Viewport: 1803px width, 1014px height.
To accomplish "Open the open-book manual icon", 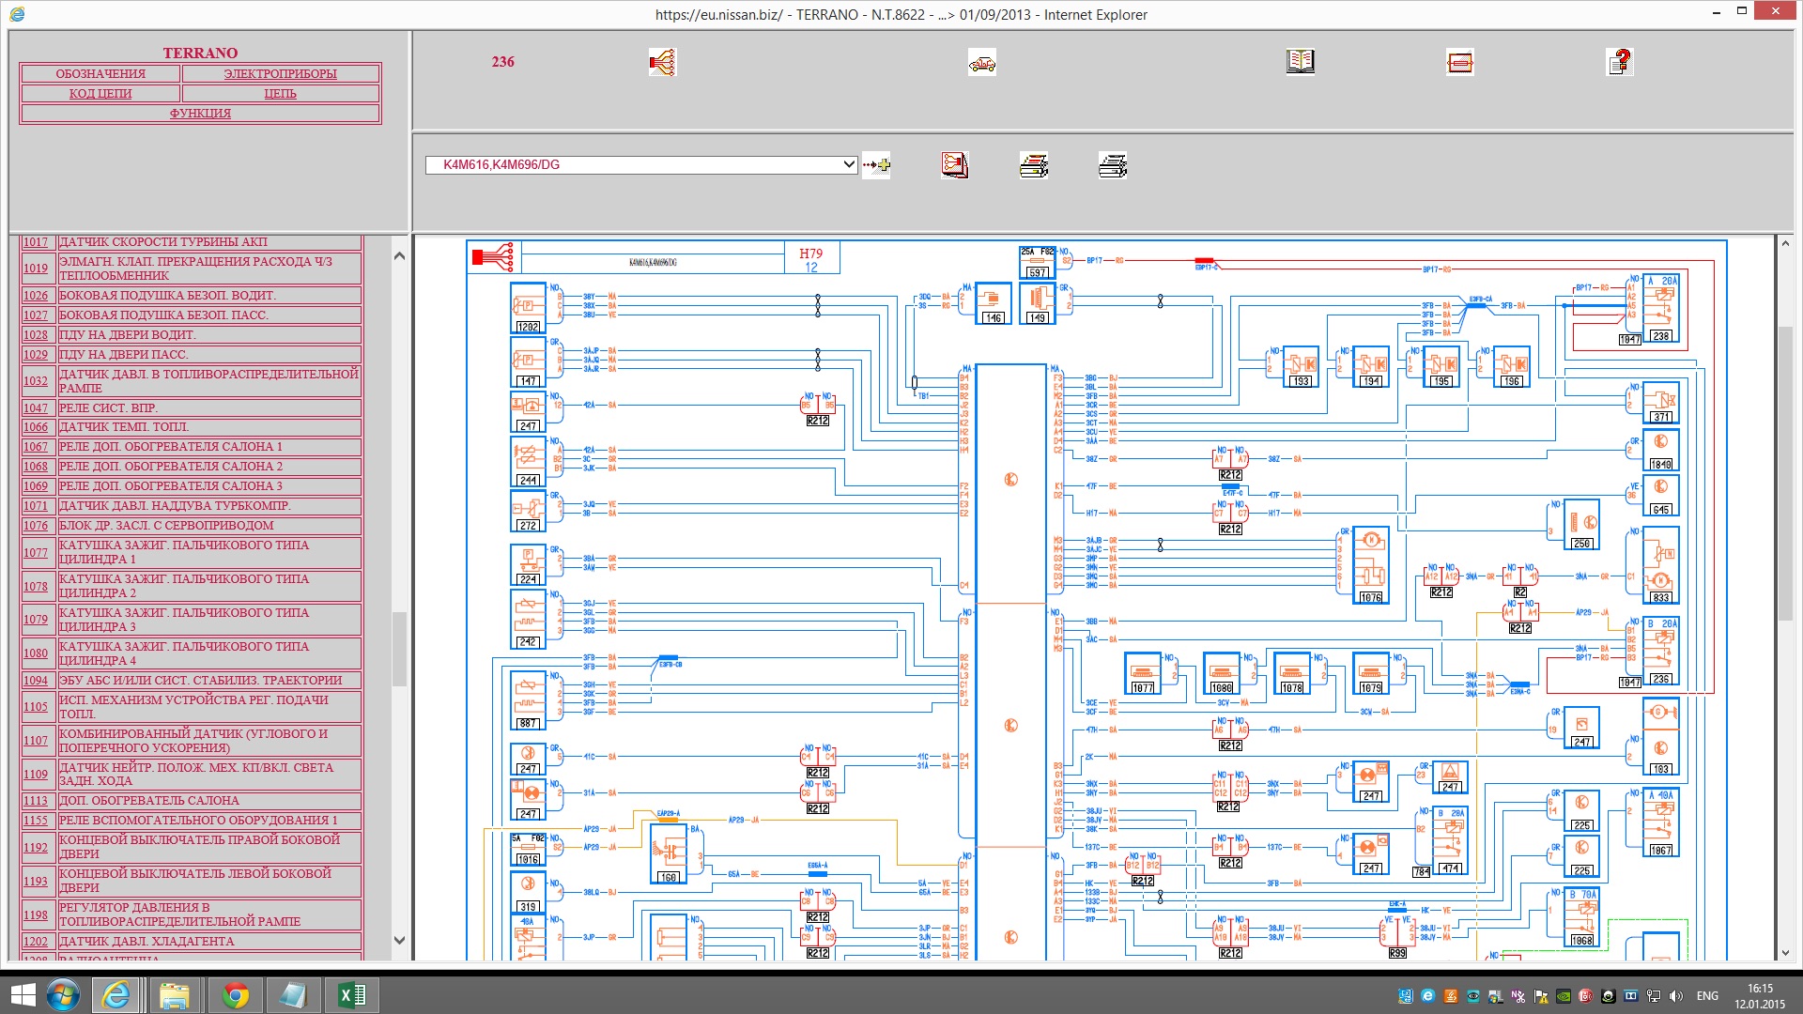I will click(1301, 62).
